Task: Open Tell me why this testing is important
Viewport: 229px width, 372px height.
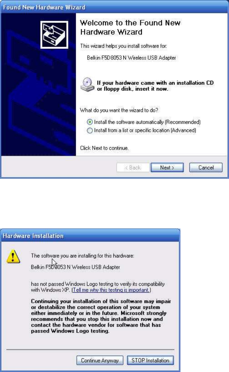Action: [x=111, y=290]
